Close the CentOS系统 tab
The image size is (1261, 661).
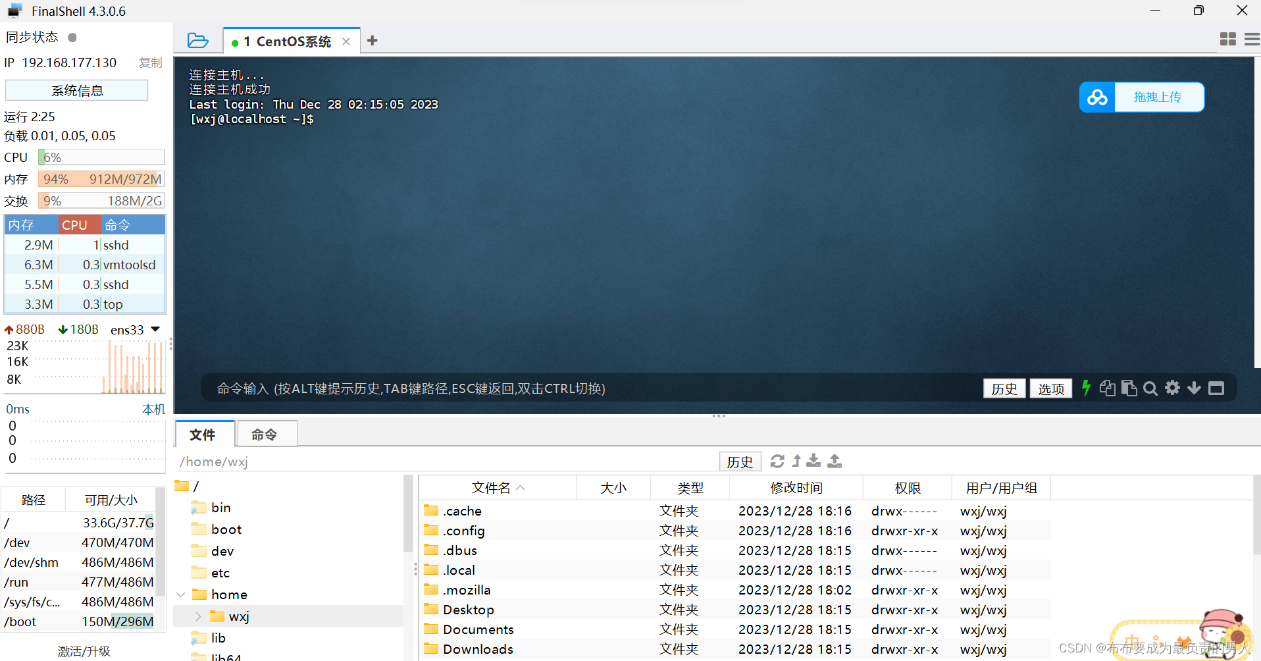[346, 41]
